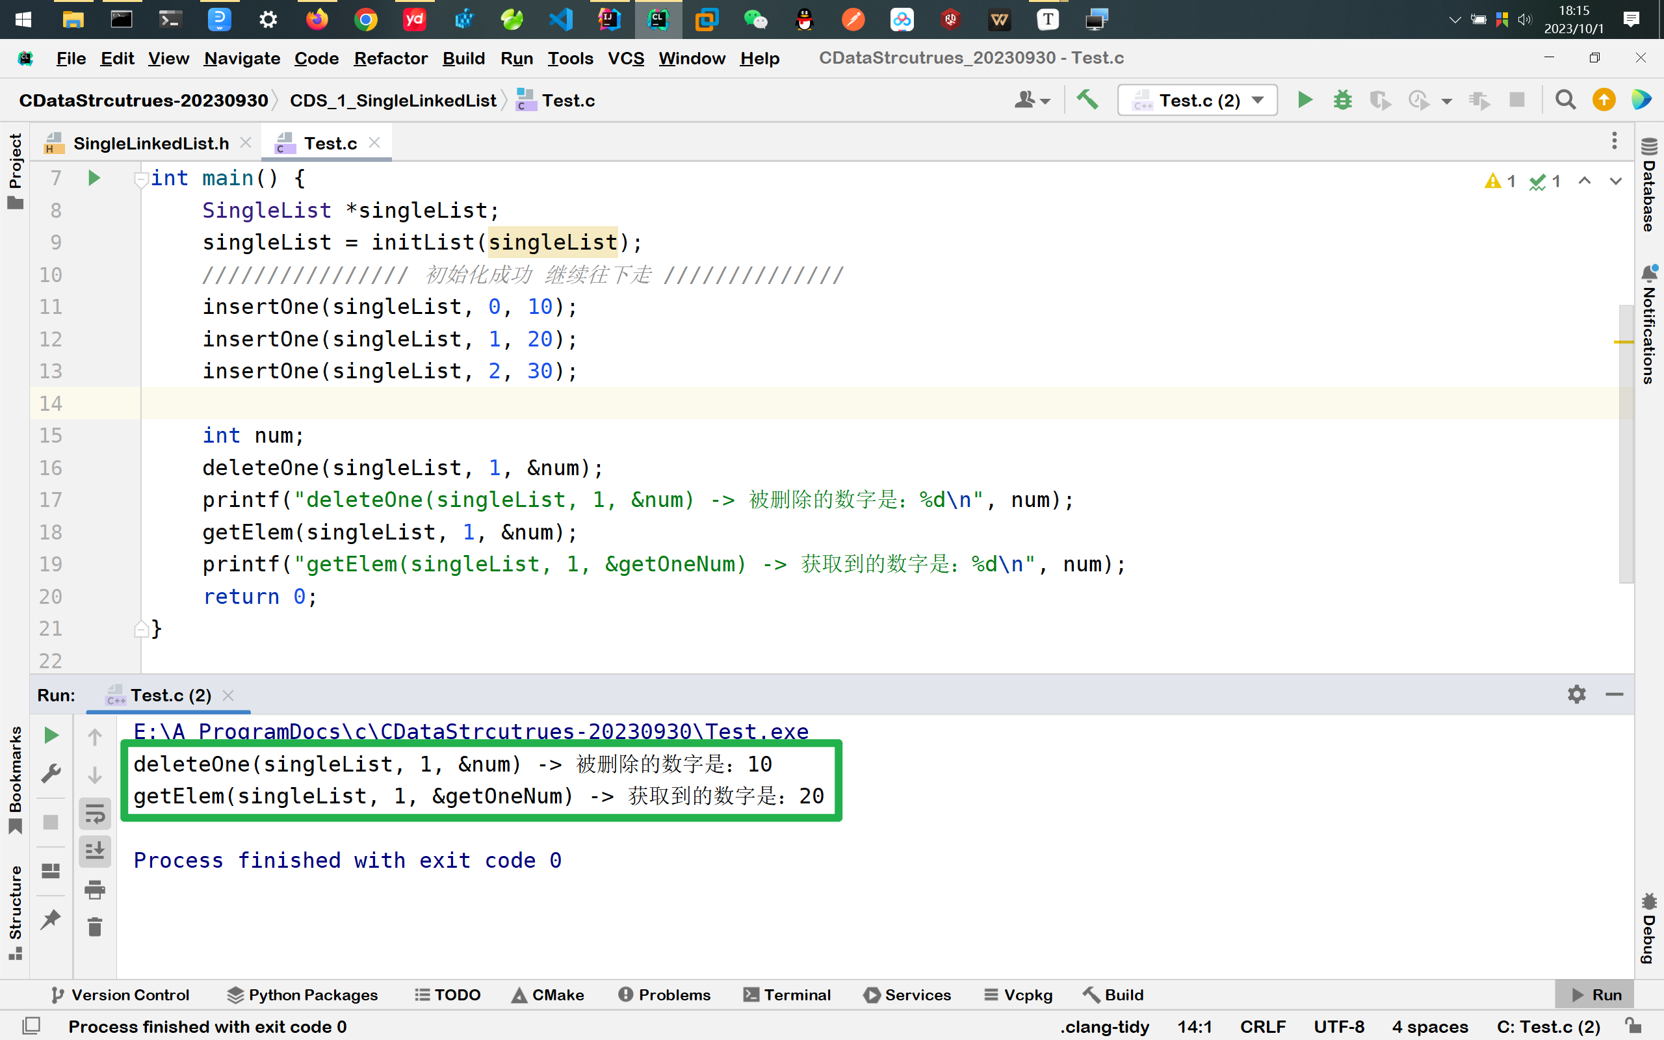Open the Notifications panel
The image size is (1664, 1040).
1649,324
